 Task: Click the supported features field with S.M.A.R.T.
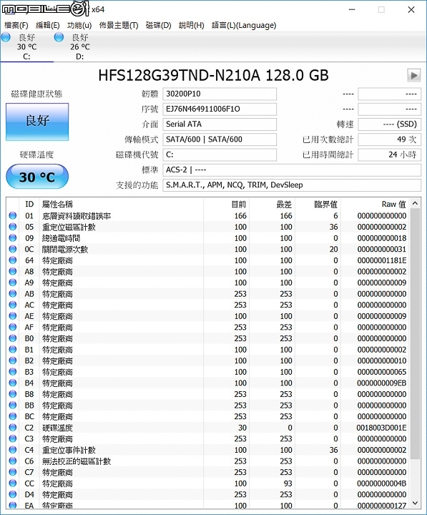tap(292, 185)
